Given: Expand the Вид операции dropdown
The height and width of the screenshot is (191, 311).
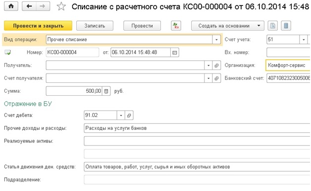Looking at the screenshot, I should pos(216,39).
